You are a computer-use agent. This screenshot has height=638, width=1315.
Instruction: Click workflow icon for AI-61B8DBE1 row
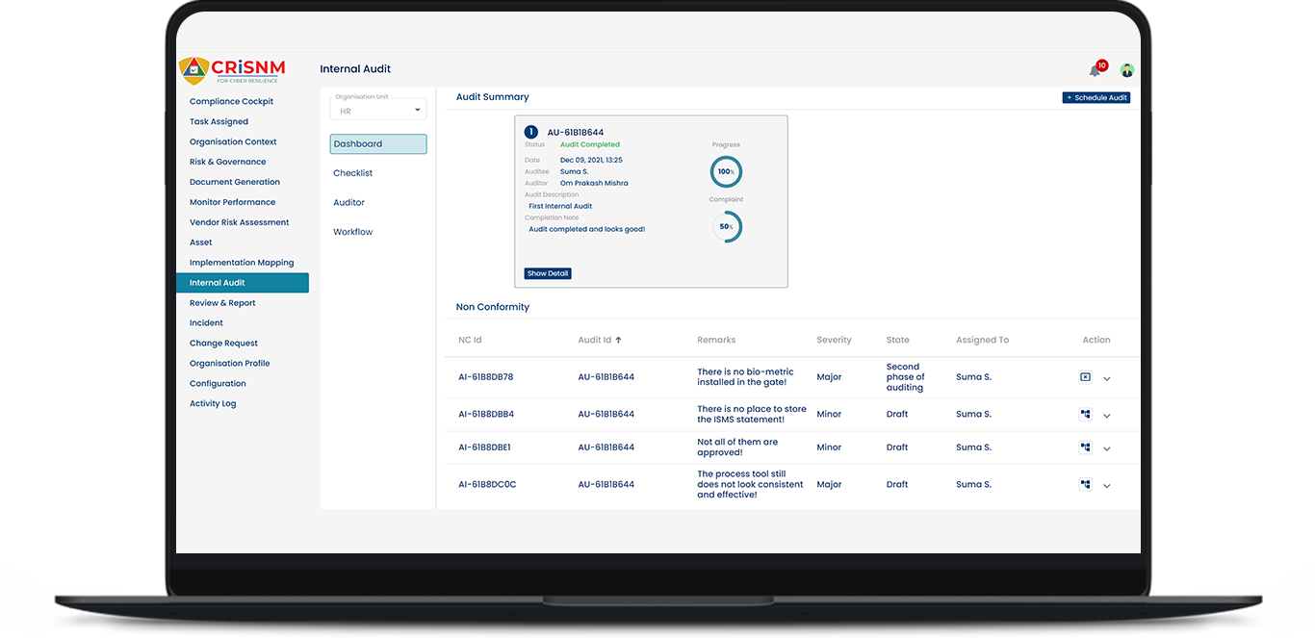click(x=1085, y=447)
